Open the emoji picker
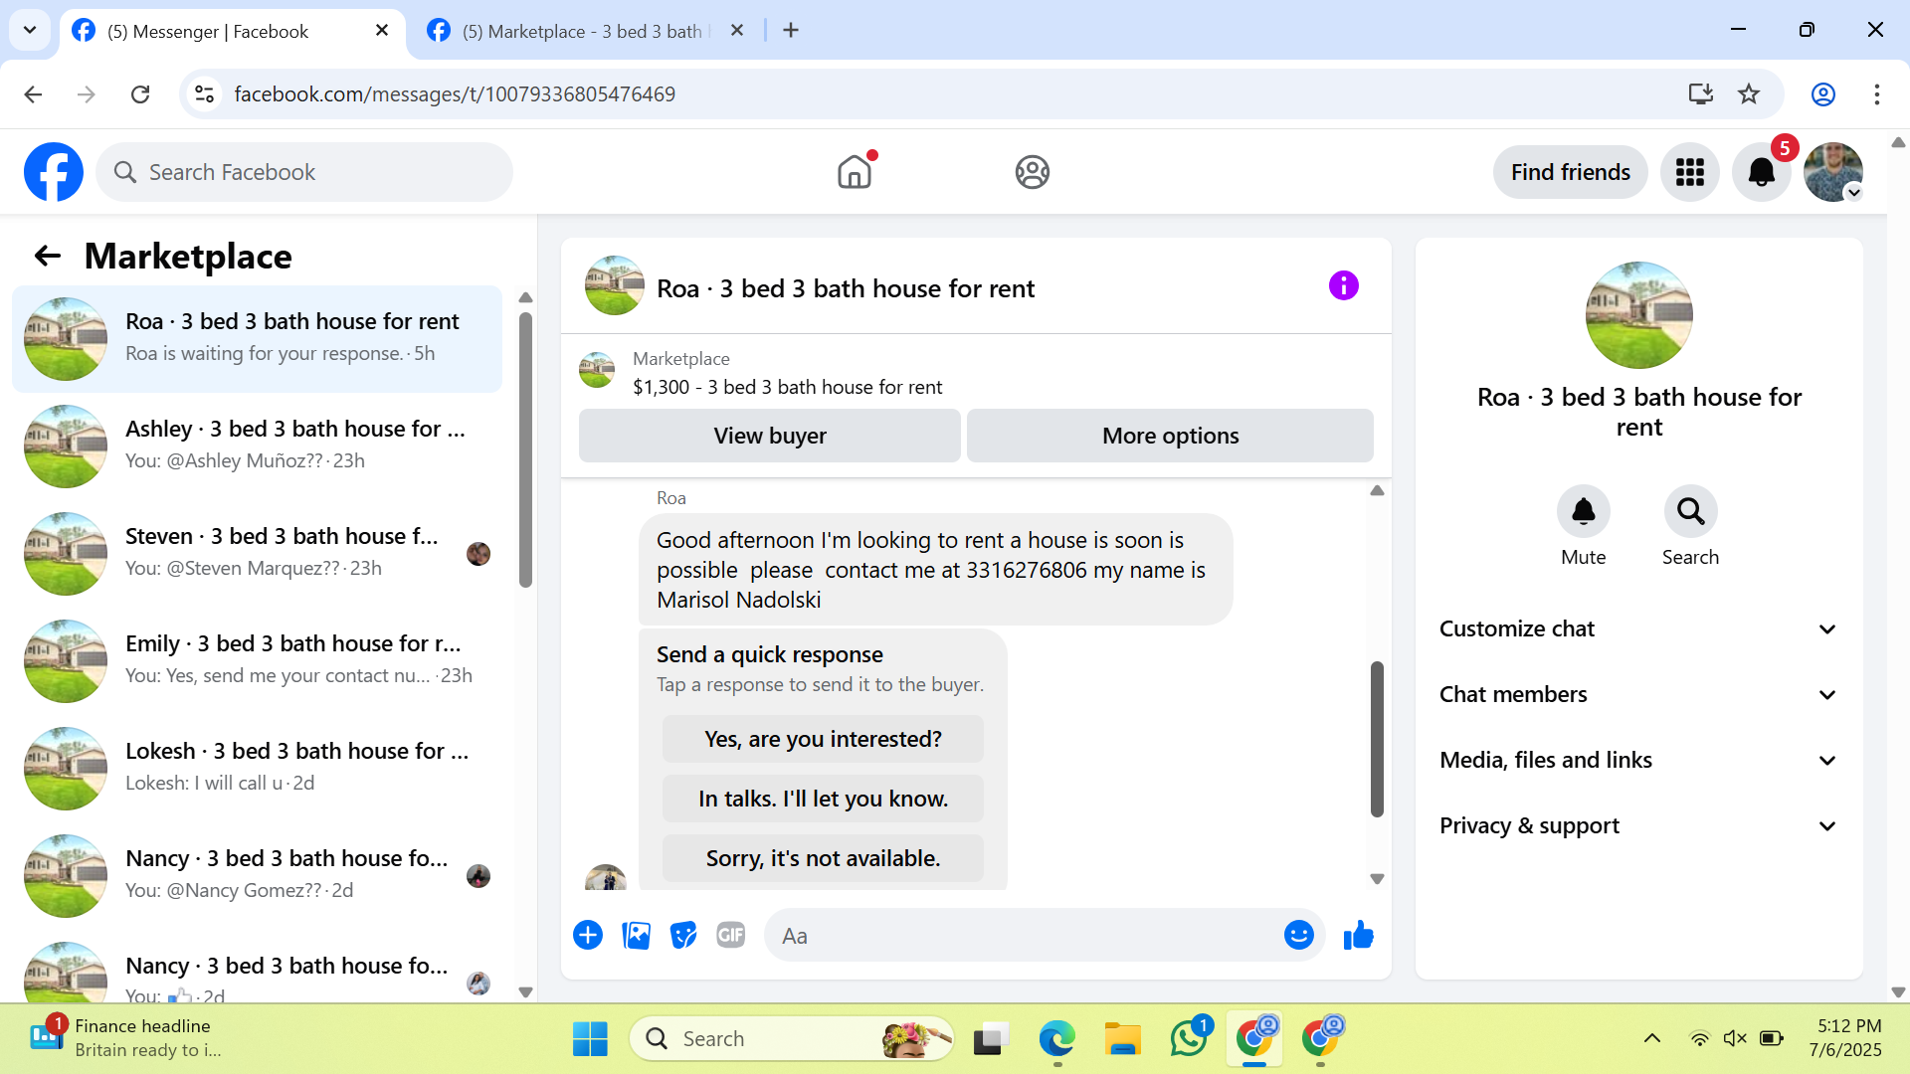1910x1074 pixels. point(1298,936)
